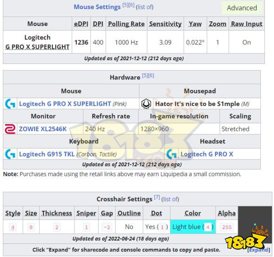Expand the crosshair sharecode section
This screenshot has height=257, width=274.
coord(258,250)
